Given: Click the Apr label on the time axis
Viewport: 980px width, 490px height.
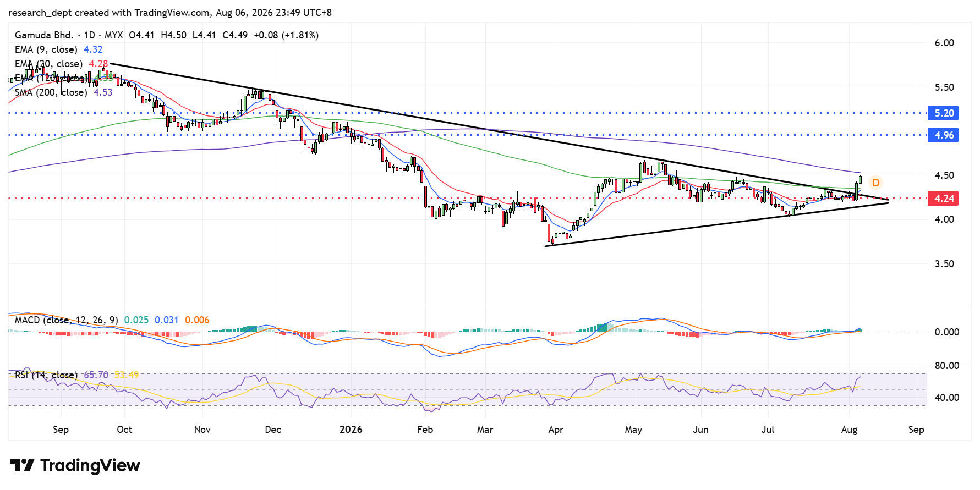Looking at the screenshot, I should pyautogui.click(x=556, y=430).
